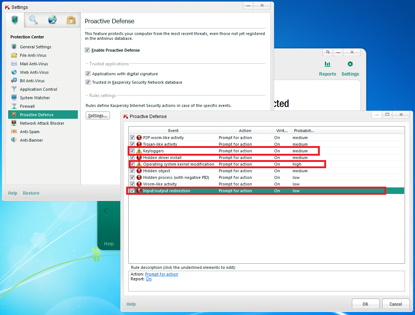Select the Trojan-like activity row
This screenshot has width=415, height=315.
coord(266,144)
